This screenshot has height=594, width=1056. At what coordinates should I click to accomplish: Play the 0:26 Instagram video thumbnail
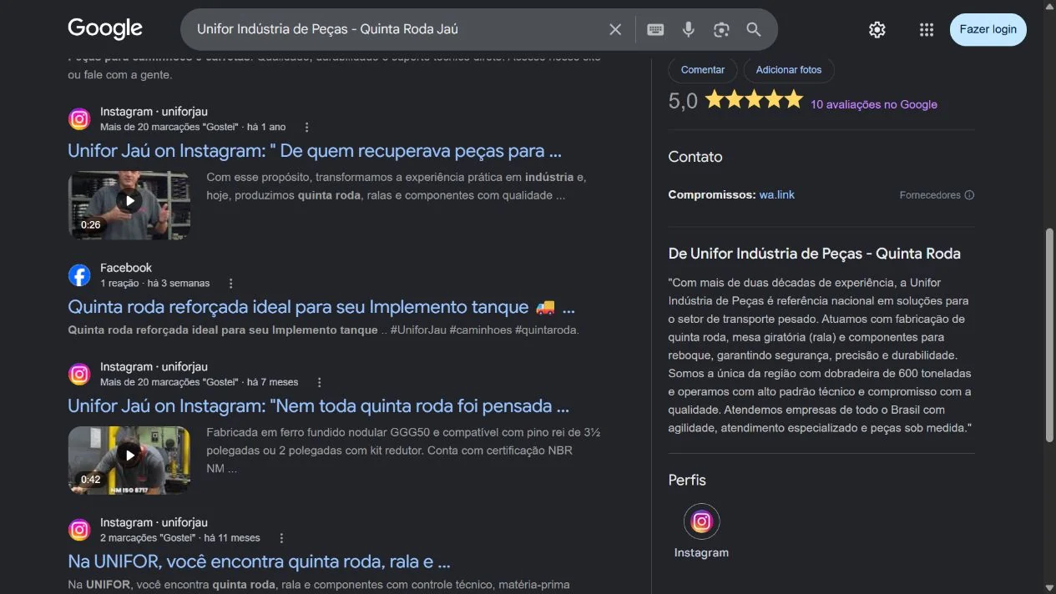129,205
